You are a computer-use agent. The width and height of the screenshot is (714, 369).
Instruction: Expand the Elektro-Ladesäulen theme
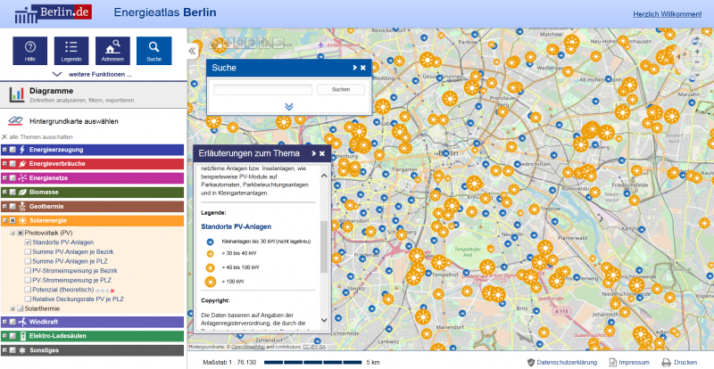click(4, 336)
